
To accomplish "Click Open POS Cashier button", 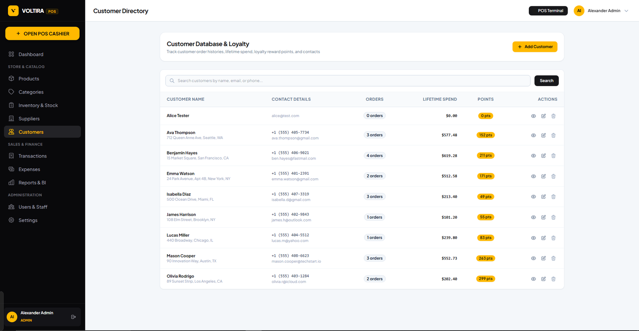I will (42, 34).
